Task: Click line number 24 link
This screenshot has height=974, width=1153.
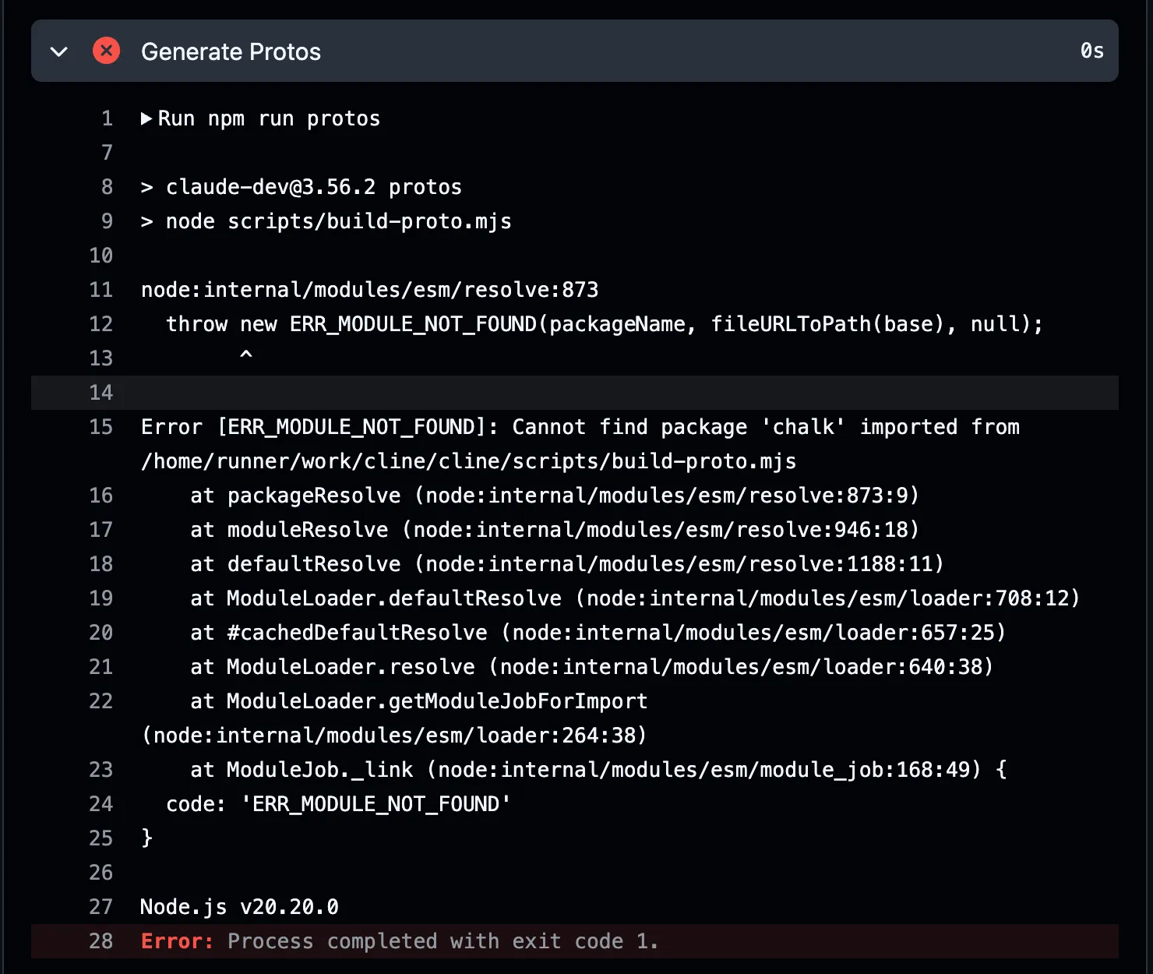Action: (101, 805)
